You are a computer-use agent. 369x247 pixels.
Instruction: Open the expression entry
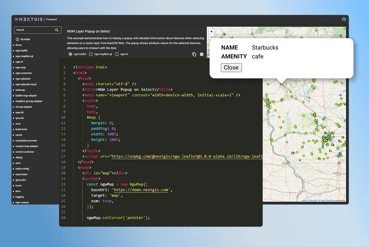coord(21,175)
